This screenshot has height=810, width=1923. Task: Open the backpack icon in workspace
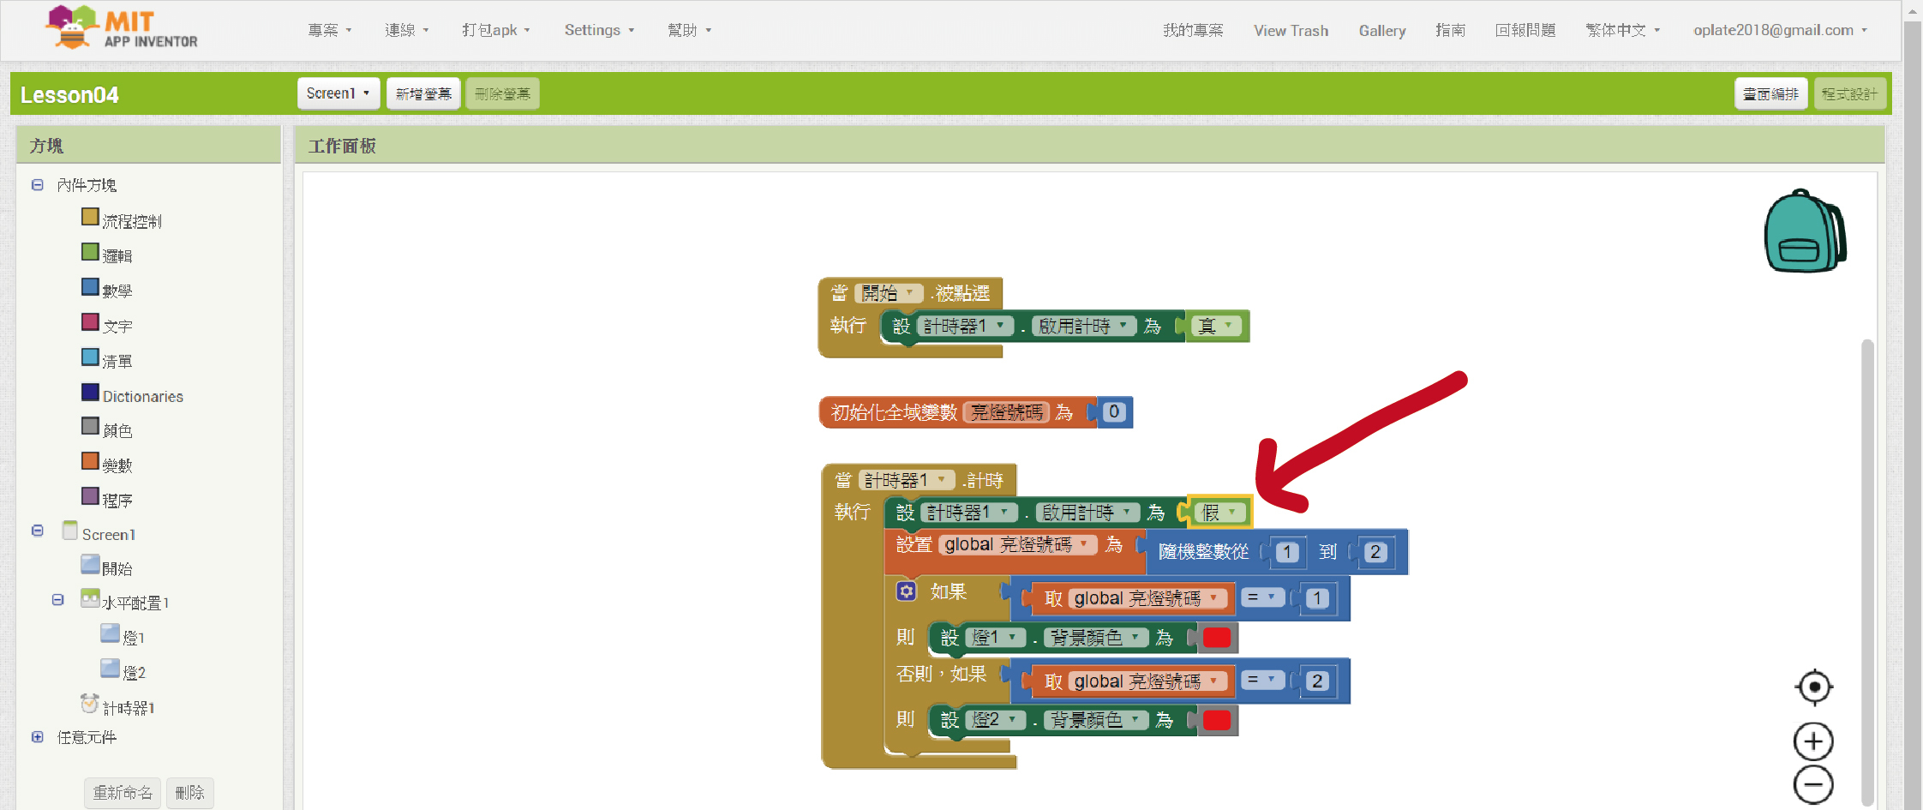click(x=1805, y=231)
